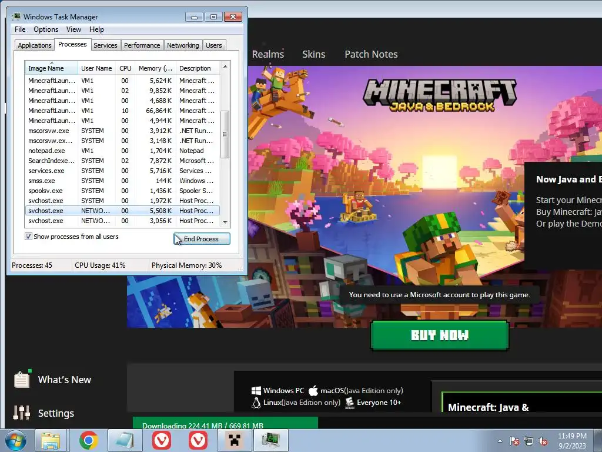Open Patch Notes tab in Minecraft Launcher
The width and height of the screenshot is (602, 452).
[371, 54]
